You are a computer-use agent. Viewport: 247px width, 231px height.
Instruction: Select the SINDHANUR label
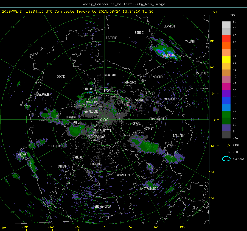tap(169, 99)
